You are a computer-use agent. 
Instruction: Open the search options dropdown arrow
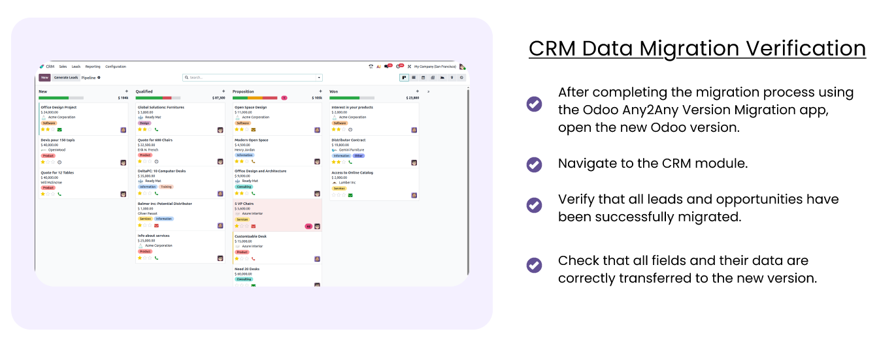(319, 78)
